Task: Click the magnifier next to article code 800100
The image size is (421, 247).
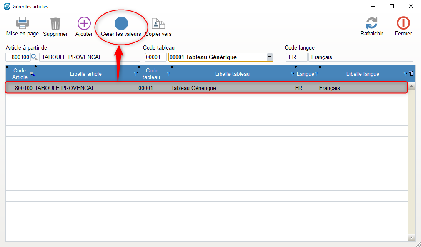Action: (x=34, y=57)
